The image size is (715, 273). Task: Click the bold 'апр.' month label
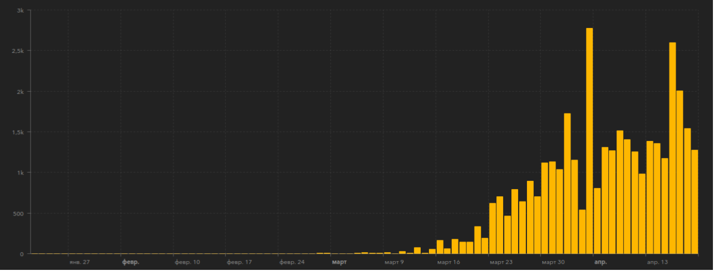600,262
